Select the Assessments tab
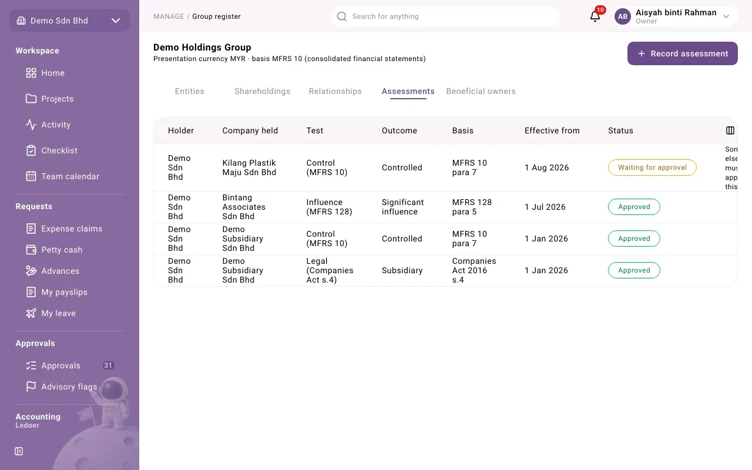 click(408, 91)
